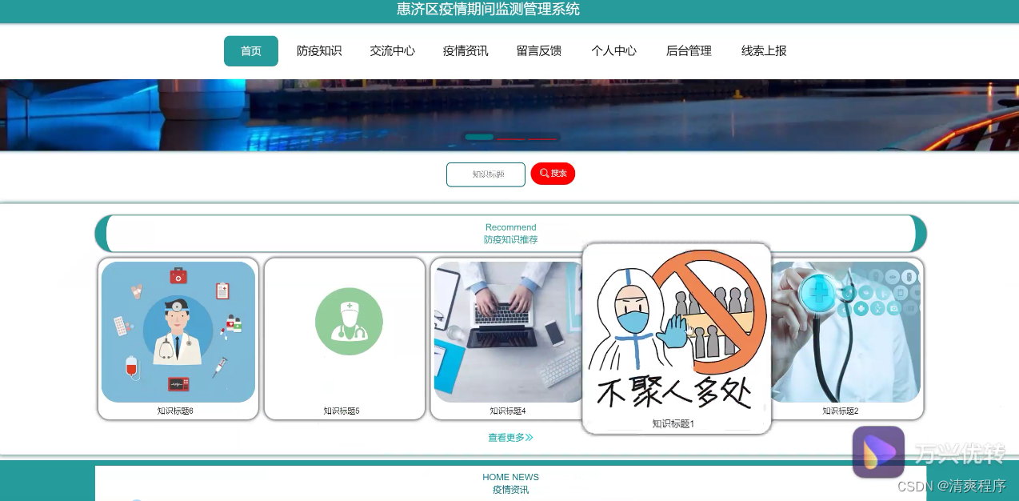The width and height of the screenshot is (1019, 501).
Task: Open the 线索上报 navigation item
Action: tap(763, 50)
